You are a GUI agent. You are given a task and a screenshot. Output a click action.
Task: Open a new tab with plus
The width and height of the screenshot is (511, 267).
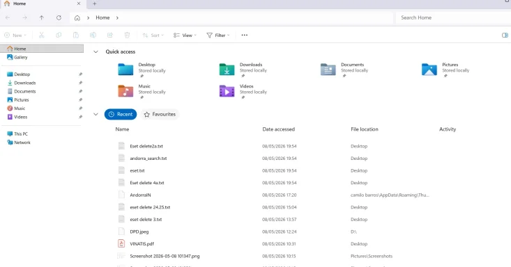coord(95,3)
